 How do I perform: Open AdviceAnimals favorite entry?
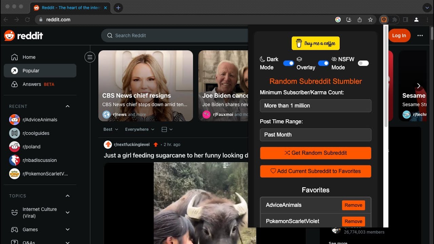click(x=284, y=205)
